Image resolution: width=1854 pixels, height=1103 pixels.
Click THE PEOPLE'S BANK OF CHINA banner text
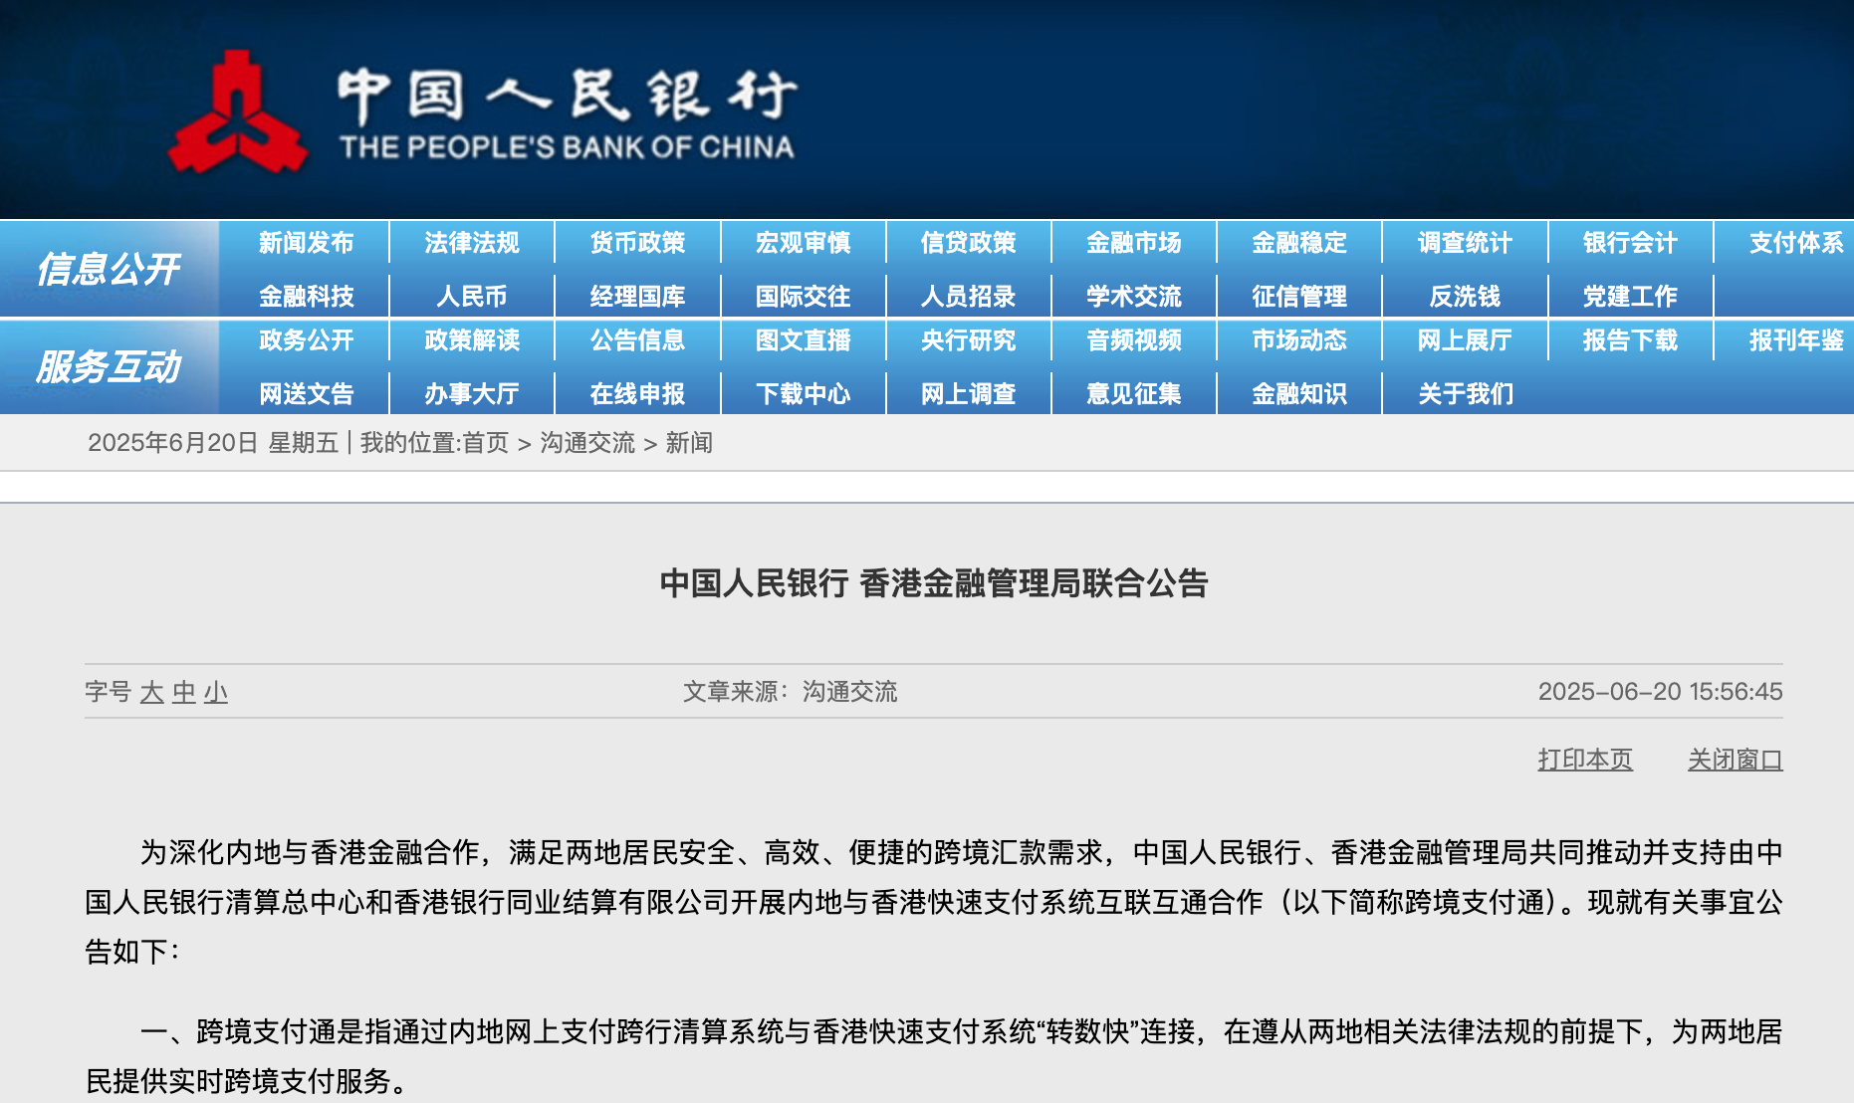(567, 147)
